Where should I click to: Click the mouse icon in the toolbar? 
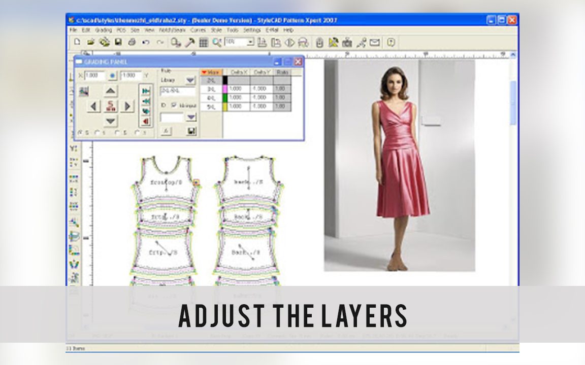319,43
